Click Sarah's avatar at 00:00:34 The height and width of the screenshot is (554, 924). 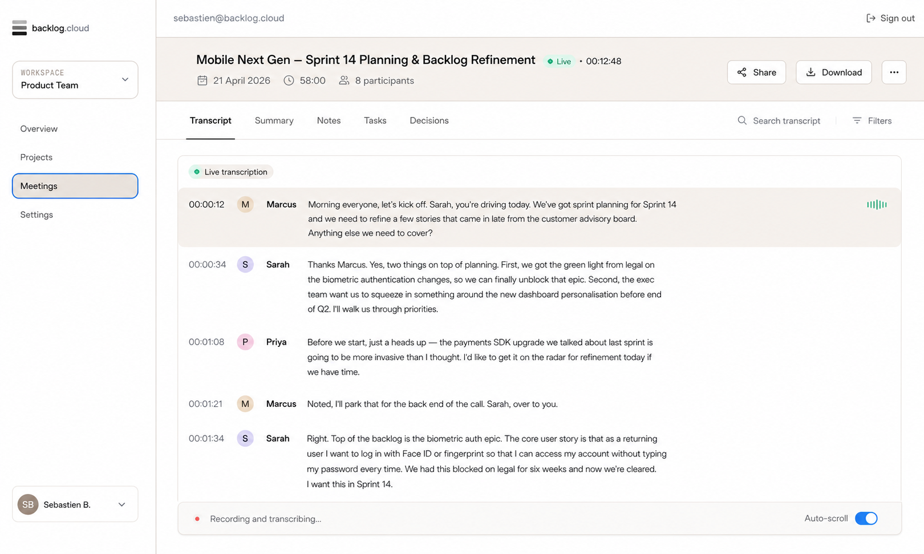pos(245,265)
